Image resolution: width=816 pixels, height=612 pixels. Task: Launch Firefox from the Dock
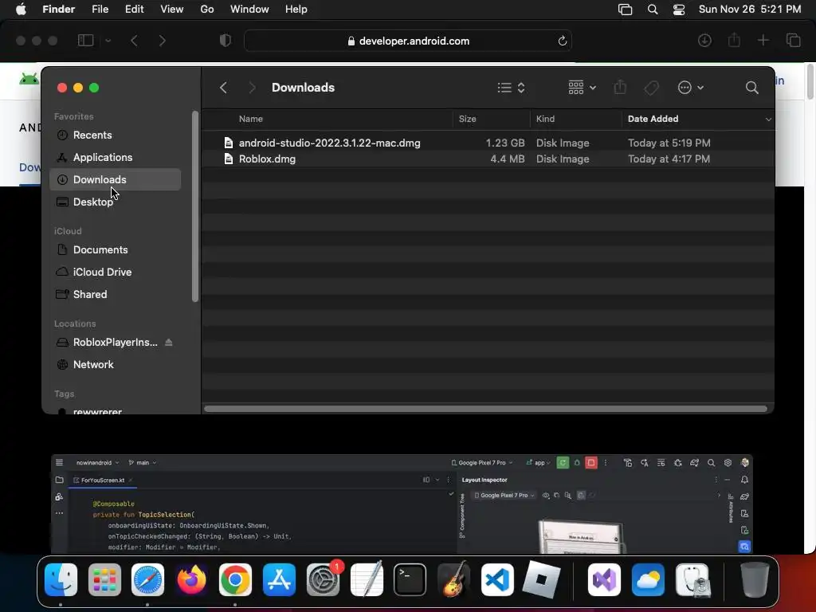(191, 579)
